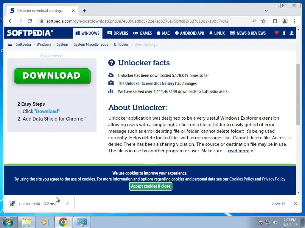
Task: Open the Drivers section
Action: pyautogui.click(x=118, y=33)
